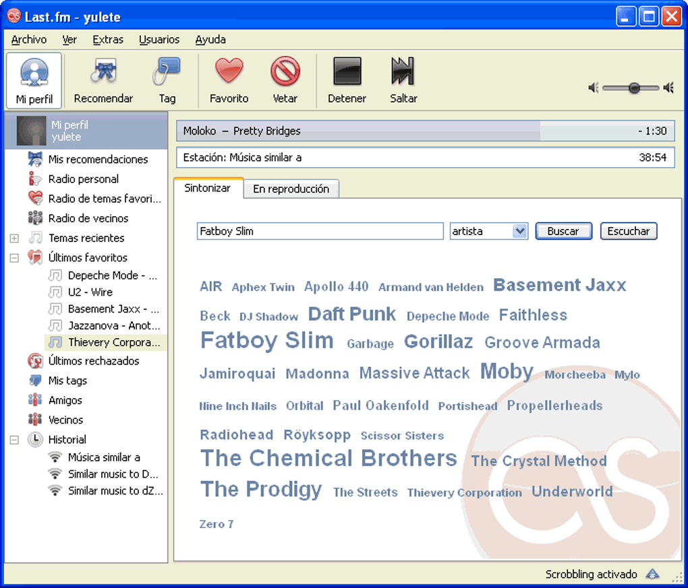The width and height of the screenshot is (688, 588).
Task: Open the Mi perfil toolbar button
Action: pyautogui.click(x=34, y=81)
